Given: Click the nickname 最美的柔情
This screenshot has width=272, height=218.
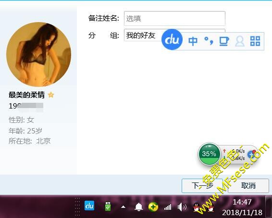Looking at the screenshot, I should (26, 95).
